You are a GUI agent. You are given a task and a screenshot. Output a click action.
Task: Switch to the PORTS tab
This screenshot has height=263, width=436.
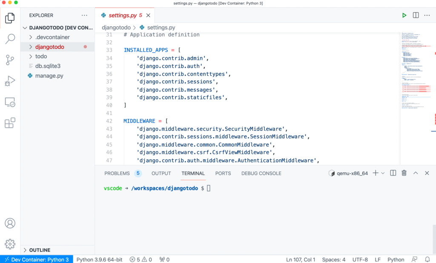click(223, 173)
